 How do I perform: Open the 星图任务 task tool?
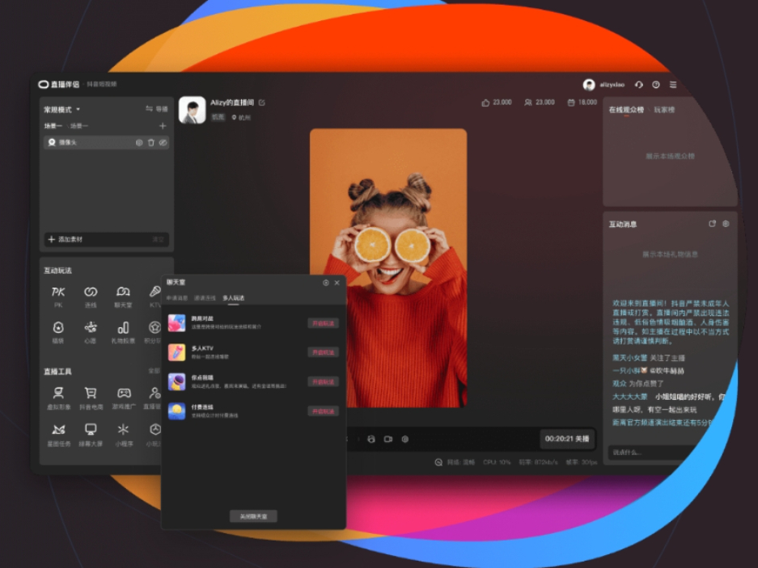(x=58, y=435)
